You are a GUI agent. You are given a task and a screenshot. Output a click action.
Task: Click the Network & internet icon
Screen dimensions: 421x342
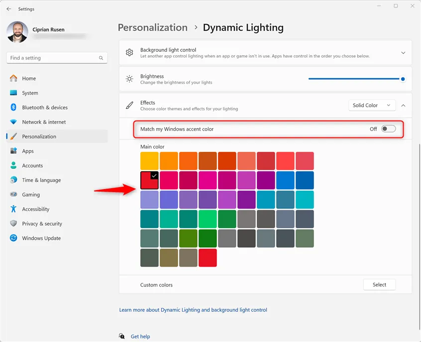pyautogui.click(x=14, y=122)
